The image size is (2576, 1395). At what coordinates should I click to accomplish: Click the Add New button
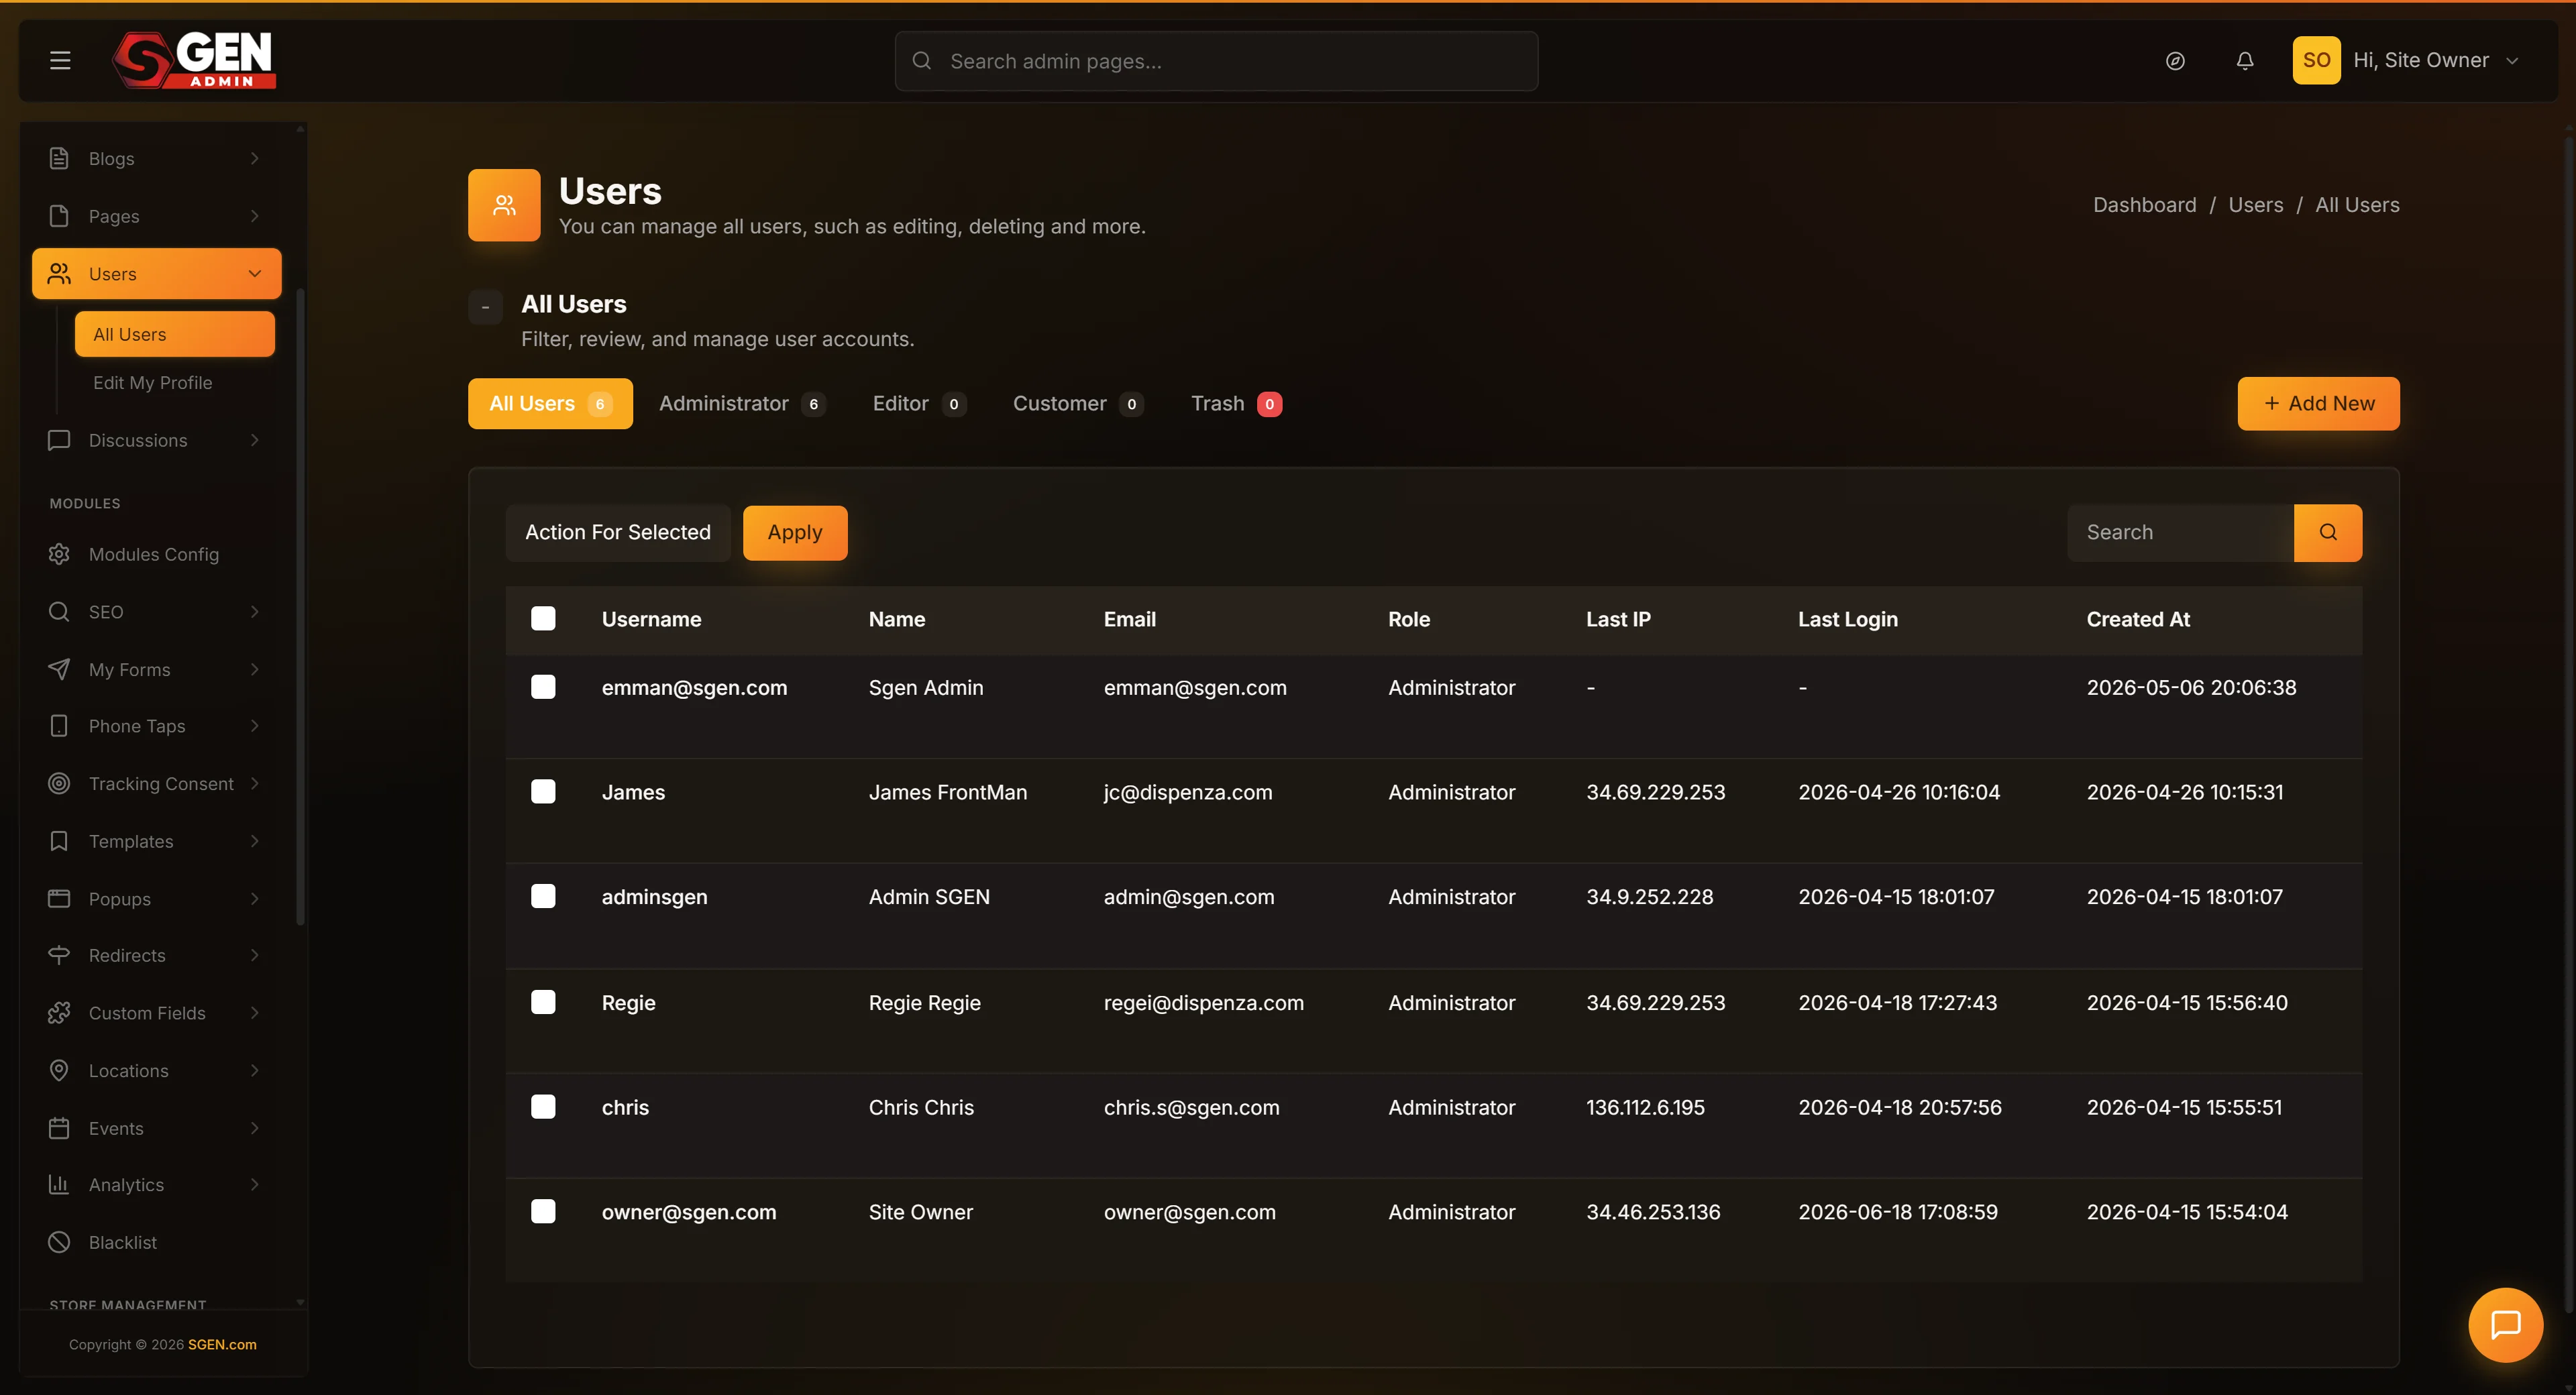[2318, 404]
